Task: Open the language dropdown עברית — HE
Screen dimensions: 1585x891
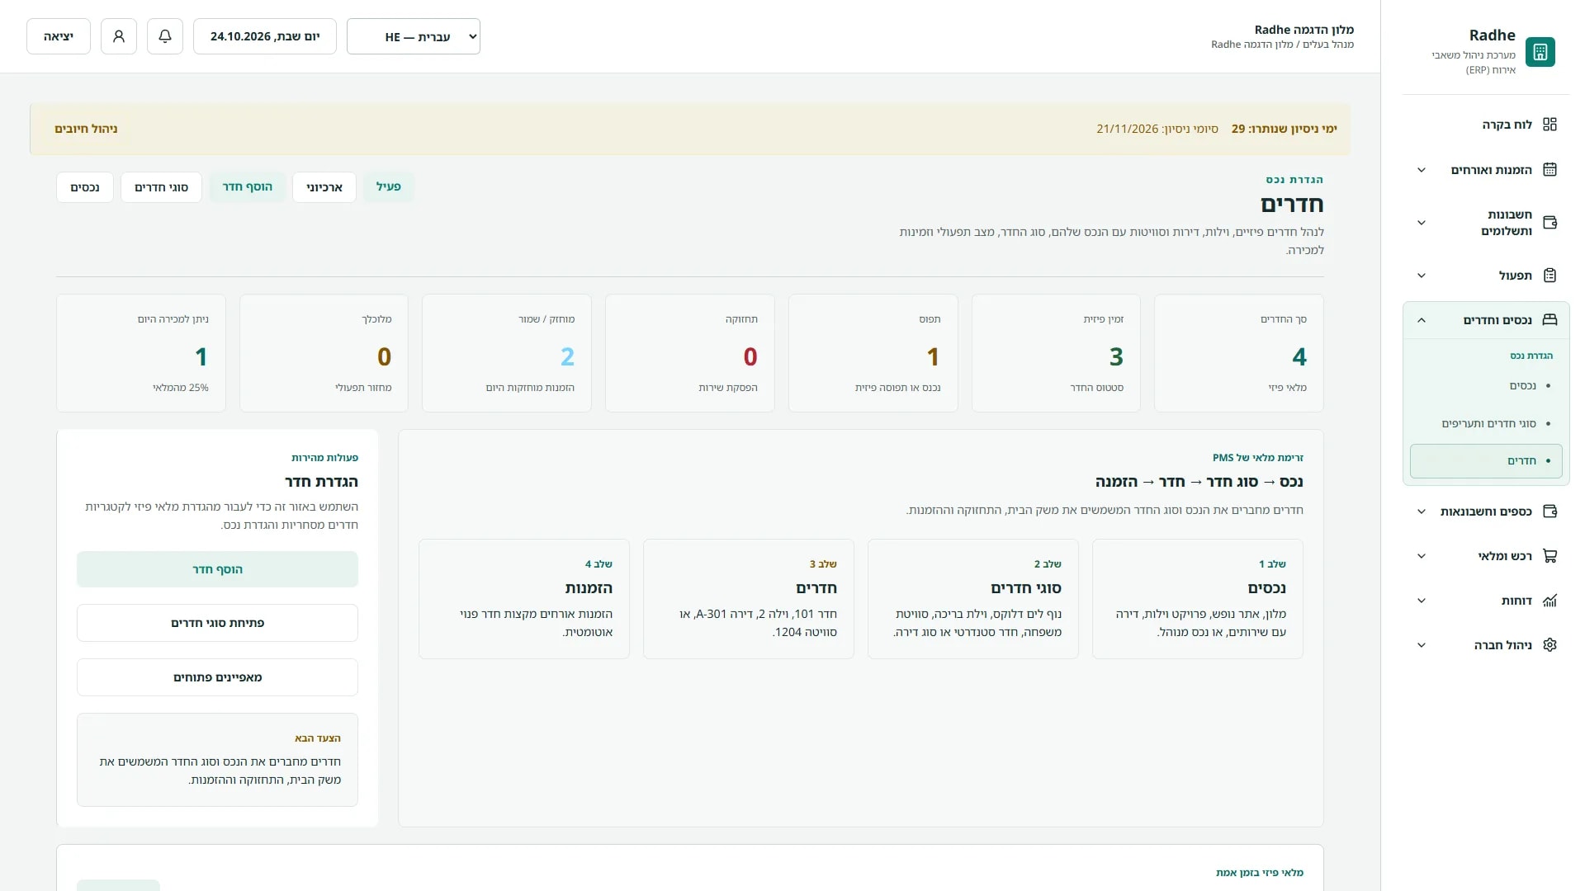Action: pyautogui.click(x=414, y=36)
